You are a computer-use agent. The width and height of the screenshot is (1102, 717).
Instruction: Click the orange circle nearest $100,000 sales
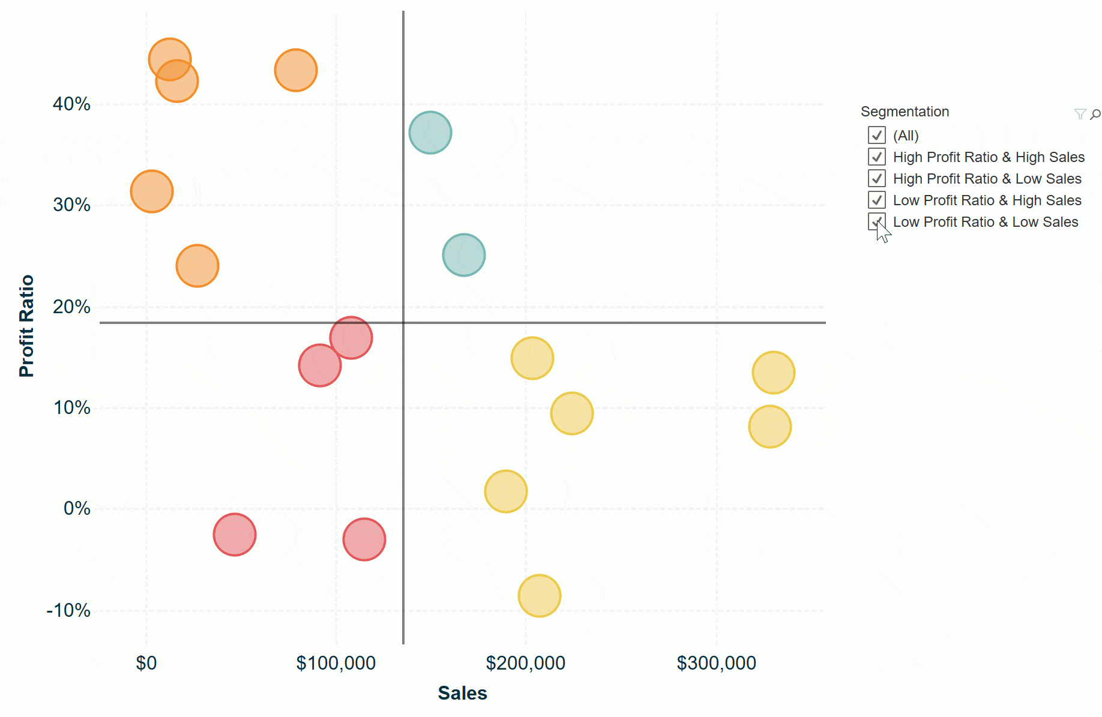coord(296,70)
